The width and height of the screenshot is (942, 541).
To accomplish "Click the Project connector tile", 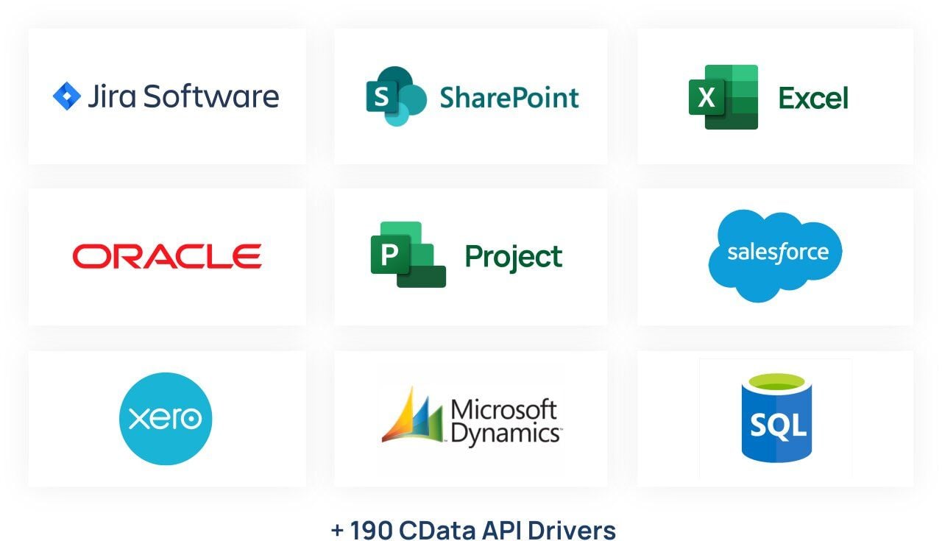I will [470, 255].
